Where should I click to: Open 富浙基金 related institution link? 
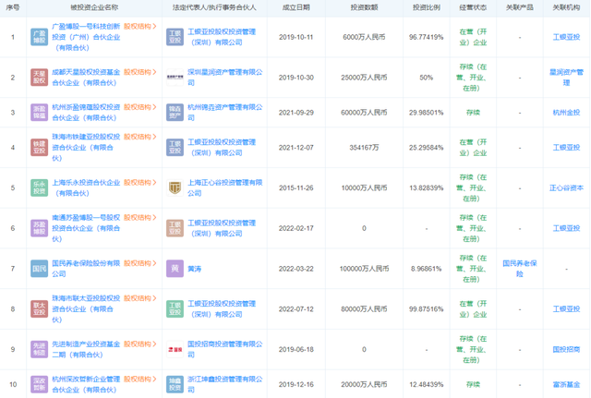coord(566,384)
